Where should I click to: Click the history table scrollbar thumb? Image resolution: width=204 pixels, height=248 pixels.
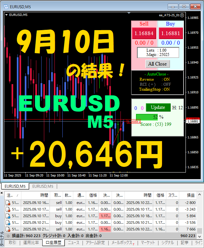[200, 231]
